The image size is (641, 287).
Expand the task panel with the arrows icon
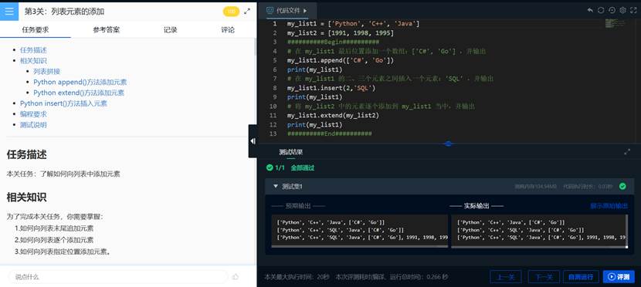(247, 12)
